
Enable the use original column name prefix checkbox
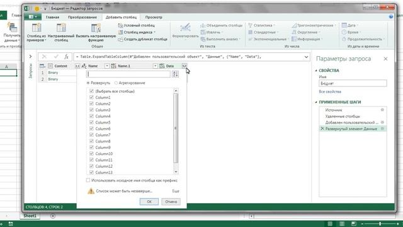click(88, 180)
